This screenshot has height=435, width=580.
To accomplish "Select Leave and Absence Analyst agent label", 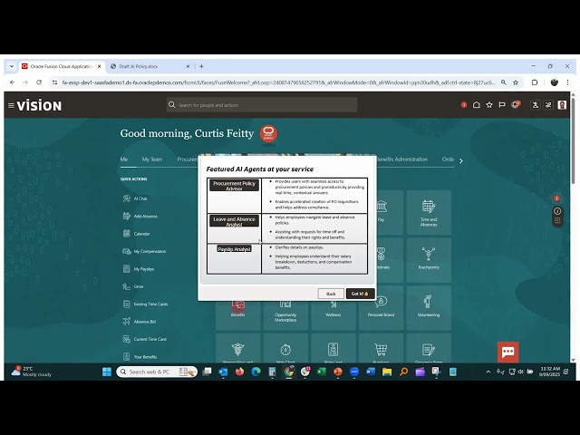I will [234, 221].
